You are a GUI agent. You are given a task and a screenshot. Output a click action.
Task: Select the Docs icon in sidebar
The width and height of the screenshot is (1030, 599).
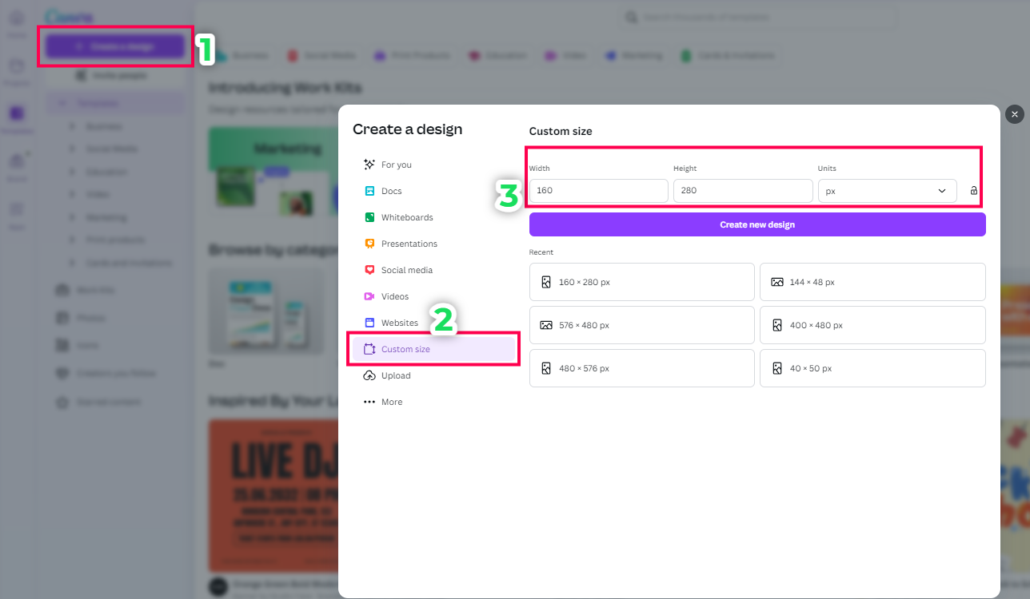tap(369, 191)
